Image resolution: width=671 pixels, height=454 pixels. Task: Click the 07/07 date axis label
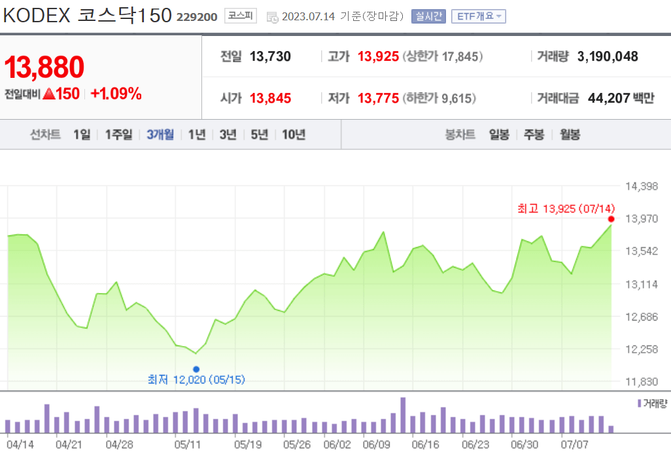575,445
